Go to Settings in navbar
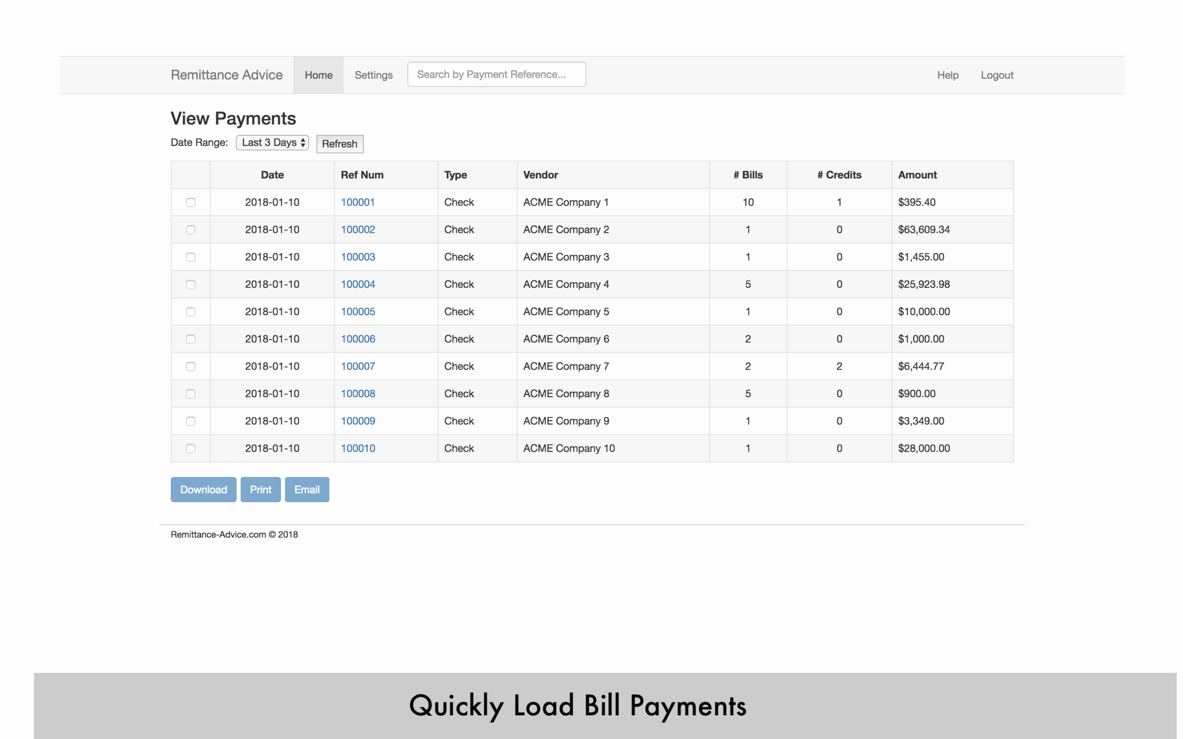Screen dimensions: 1183x739 (x=373, y=75)
